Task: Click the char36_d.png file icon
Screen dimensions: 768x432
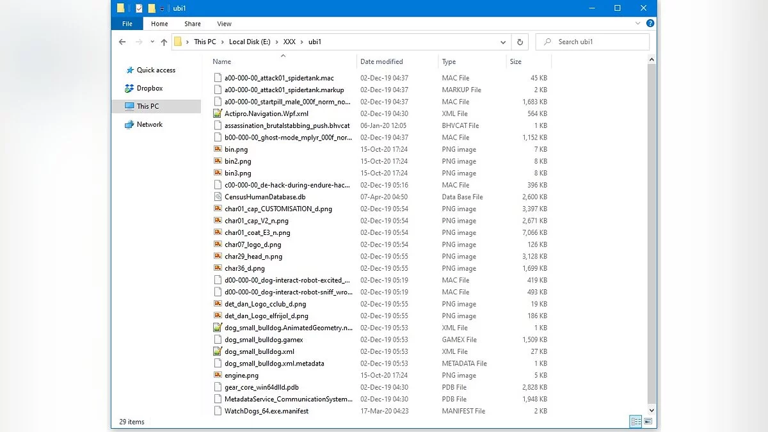Action: click(218, 268)
